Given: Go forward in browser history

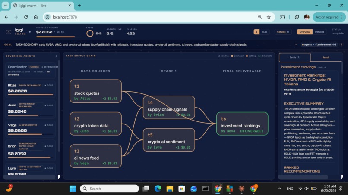Looking at the screenshot, I should (x=16, y=17).
